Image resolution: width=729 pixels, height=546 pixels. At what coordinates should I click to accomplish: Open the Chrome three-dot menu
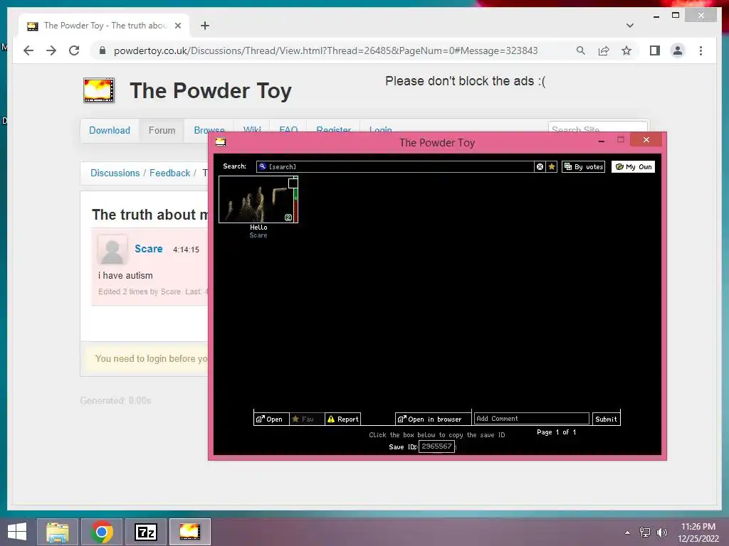pyautogui.click(x=701, y=50)
